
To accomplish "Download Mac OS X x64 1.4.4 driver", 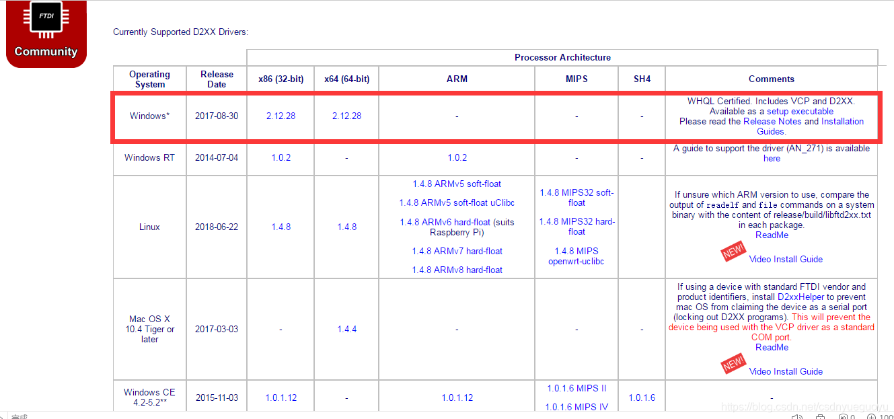I will click(x=346, y=329).
